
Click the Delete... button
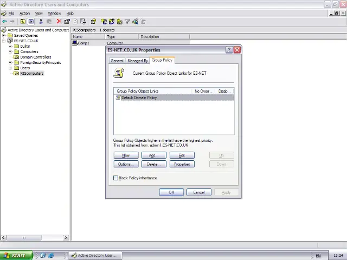tap(154, 164)
